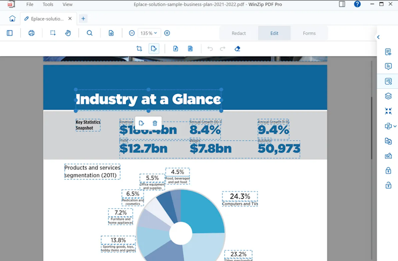Close the Eplace-solution document tab
Screen dimensions: 398x261
click(x=70, y=19)
